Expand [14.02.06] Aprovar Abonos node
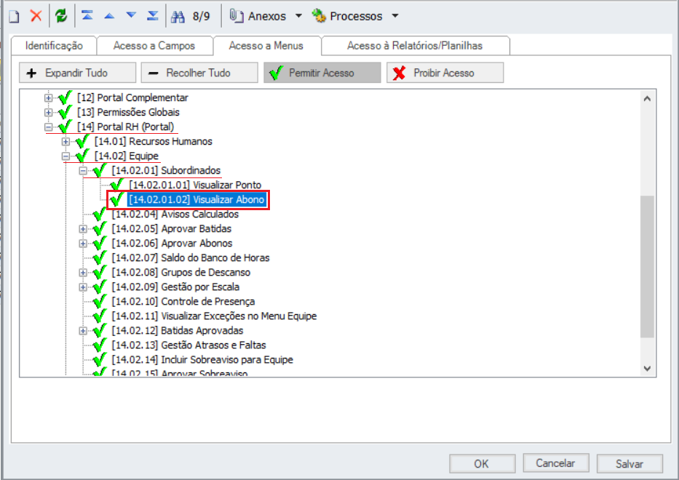The height and width of the screenshot is (480, 679). [83, 244]
